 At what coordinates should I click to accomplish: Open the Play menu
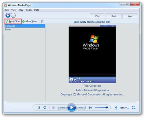pos(21,10)
